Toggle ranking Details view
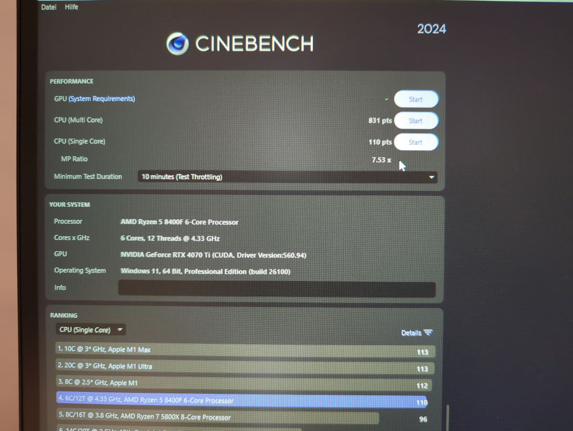 click(417, 333)
